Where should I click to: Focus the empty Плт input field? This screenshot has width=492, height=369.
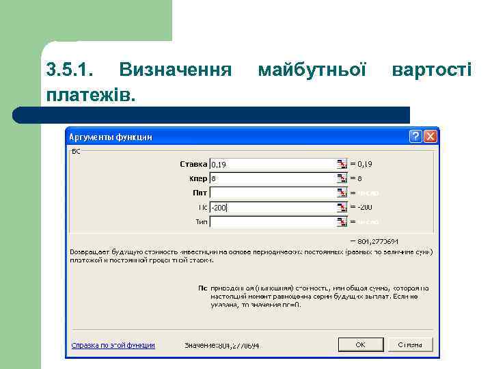coord(273,193)
